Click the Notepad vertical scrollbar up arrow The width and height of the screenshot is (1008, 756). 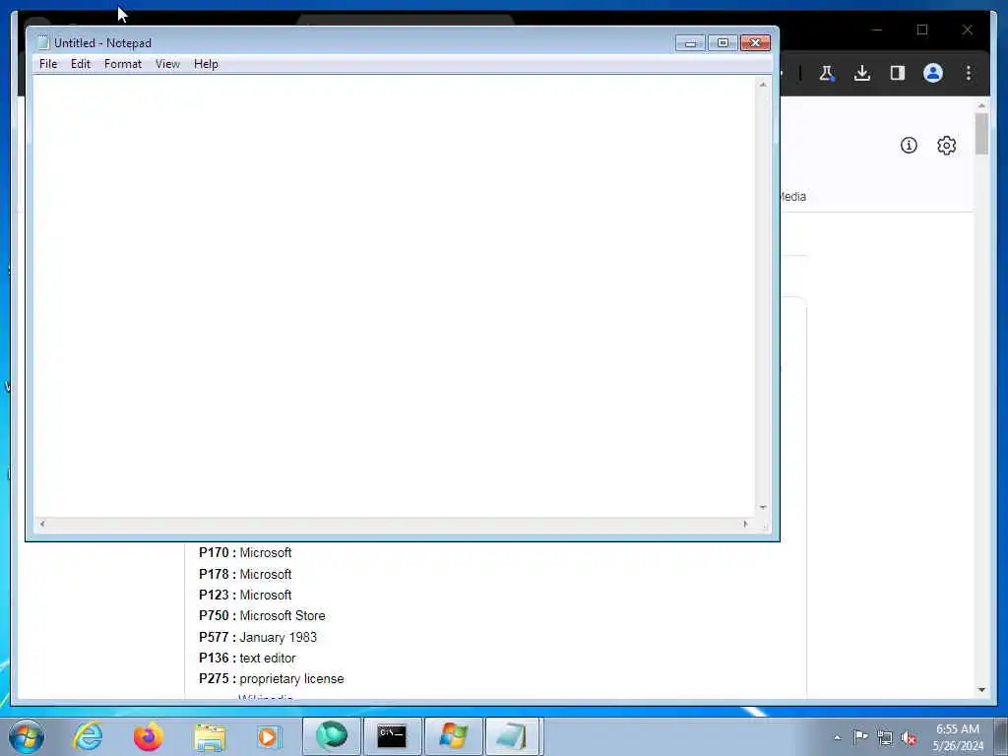pos(763,85)
